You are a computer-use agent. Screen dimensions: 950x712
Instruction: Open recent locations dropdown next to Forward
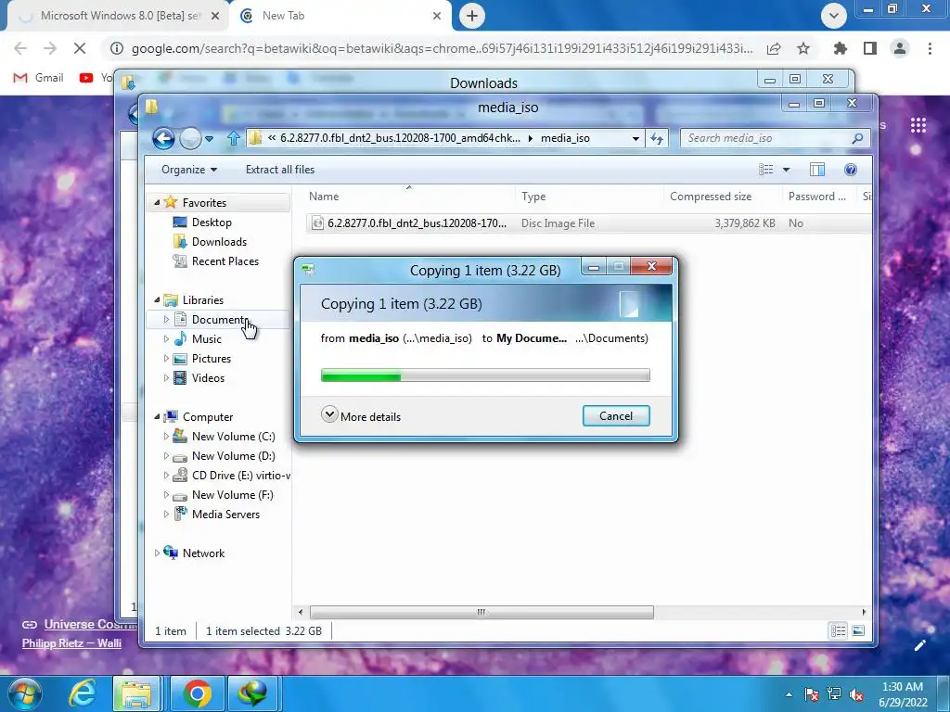[210, 139]
